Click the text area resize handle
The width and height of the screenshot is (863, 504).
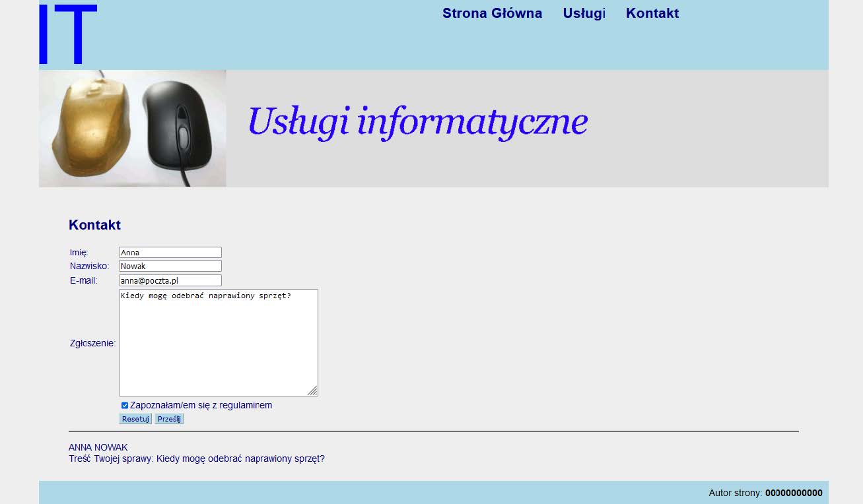tap(312, 391)
